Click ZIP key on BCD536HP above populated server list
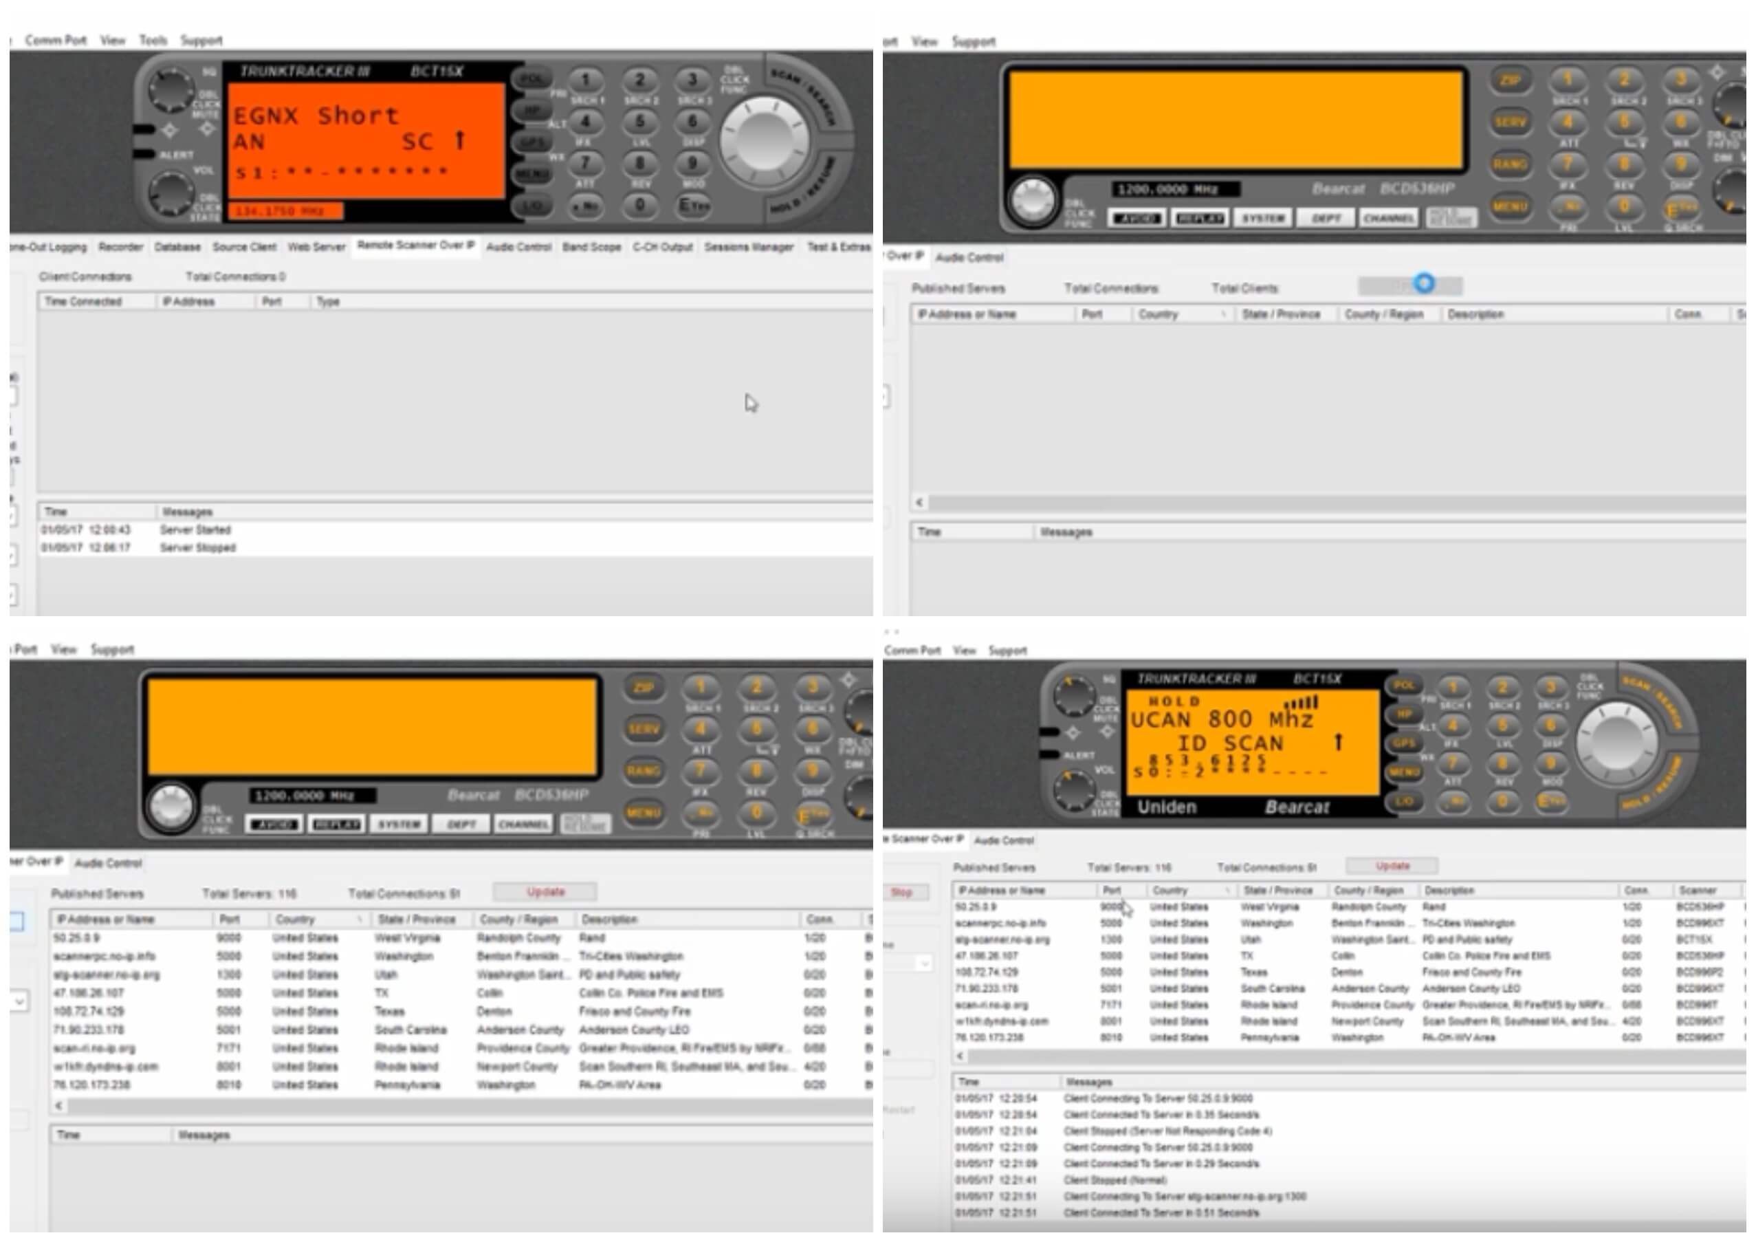This screenshot has width=1756, height=1242. point(644,688)
